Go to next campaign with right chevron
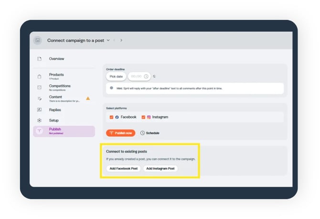Viewport: 320px width, 219px height. pyautogui.click(x=121, y=40)
